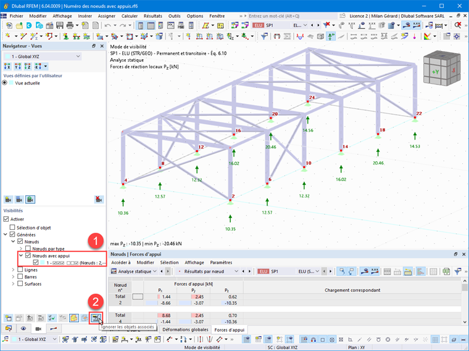Open the Résultats par nœud dropdown
The height and width of the screenshot is (351, 469).
[x=207, y=272]
